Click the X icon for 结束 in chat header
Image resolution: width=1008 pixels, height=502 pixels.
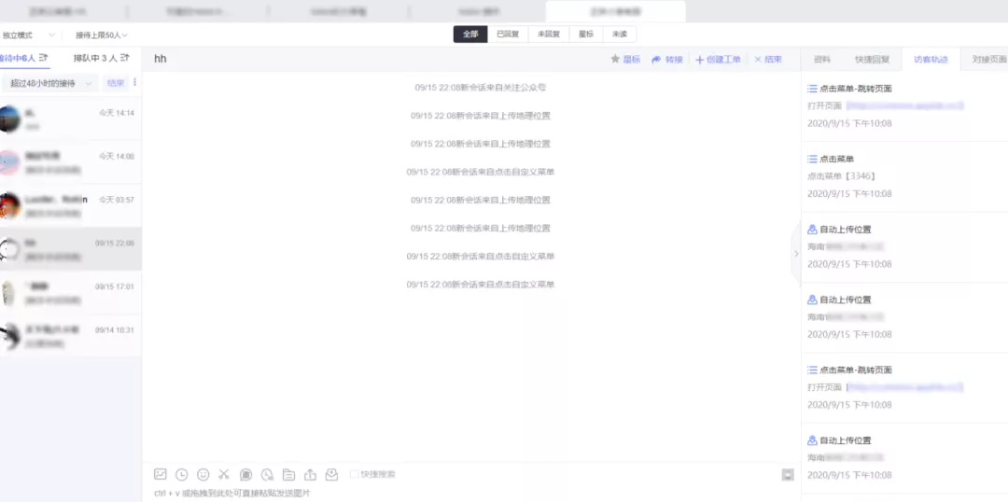(758, 59)
